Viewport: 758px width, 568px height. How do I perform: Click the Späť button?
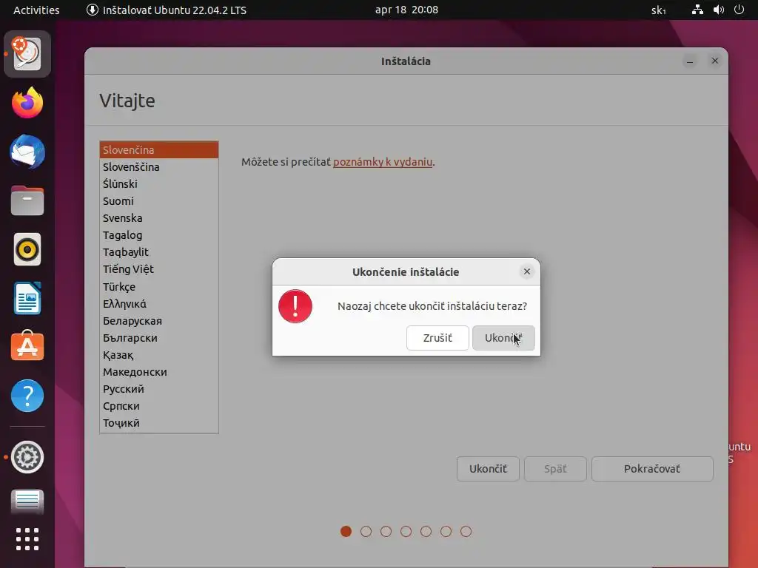point(555,468)
